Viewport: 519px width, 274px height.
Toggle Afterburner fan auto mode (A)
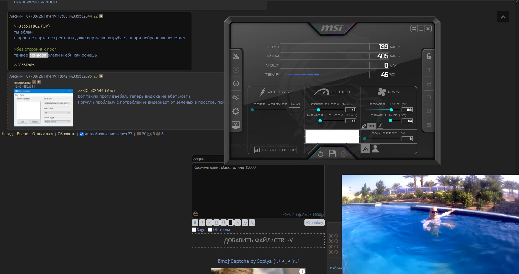click(x=366, y=149)
